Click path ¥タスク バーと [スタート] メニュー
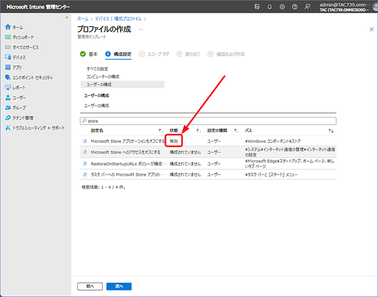 (271, 174)
